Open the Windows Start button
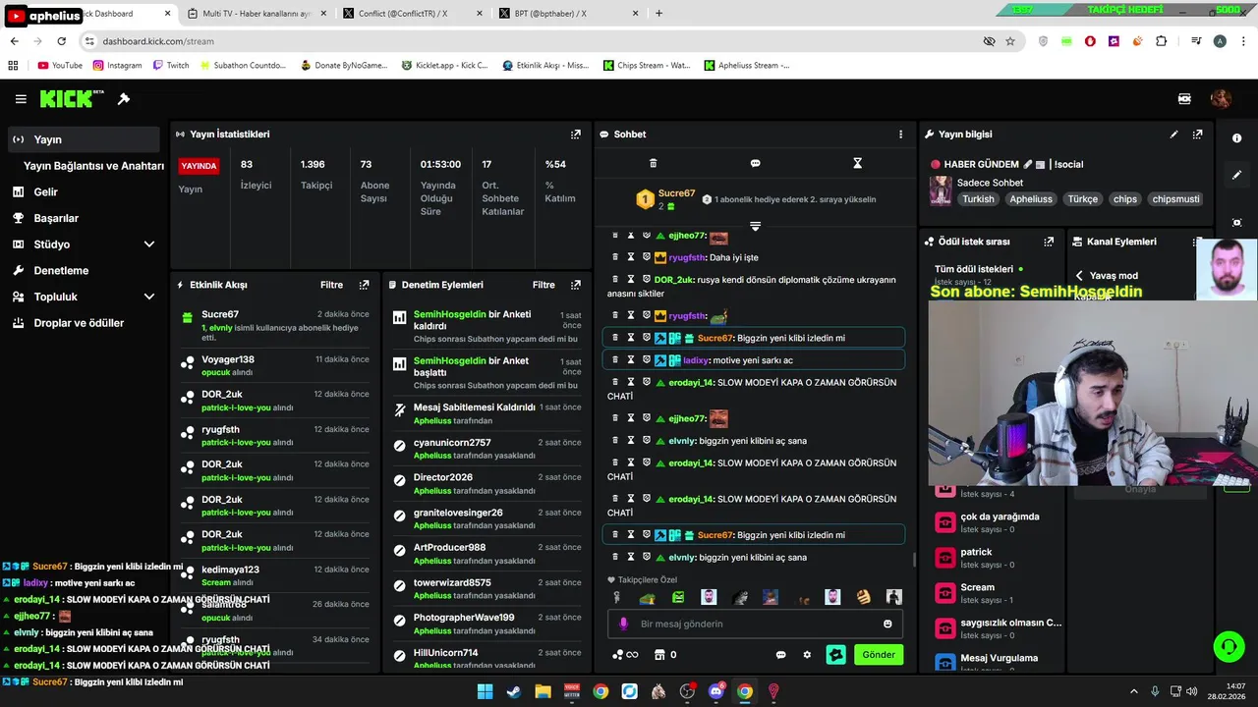 [x=485, y=691]
